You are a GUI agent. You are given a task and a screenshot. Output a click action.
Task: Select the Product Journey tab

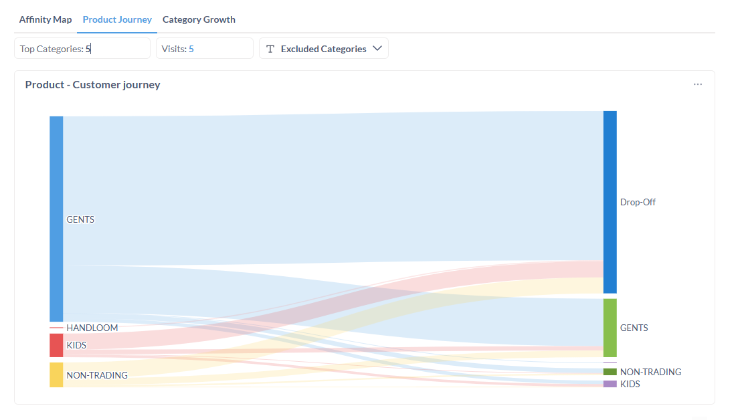coord(117,19)
